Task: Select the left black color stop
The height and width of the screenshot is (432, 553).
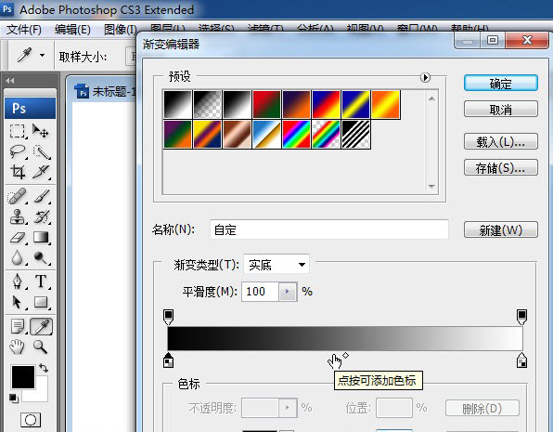Action: (169, 360)
